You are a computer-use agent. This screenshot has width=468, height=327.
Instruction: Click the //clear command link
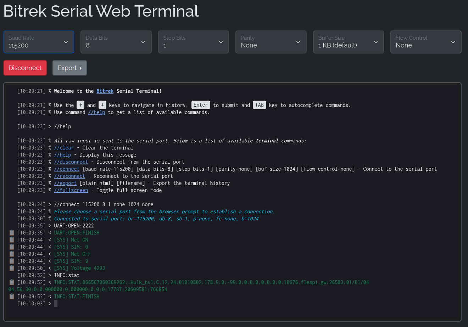[64, 148]
